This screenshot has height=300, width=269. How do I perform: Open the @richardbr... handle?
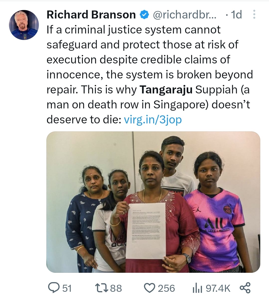(184, 15)
